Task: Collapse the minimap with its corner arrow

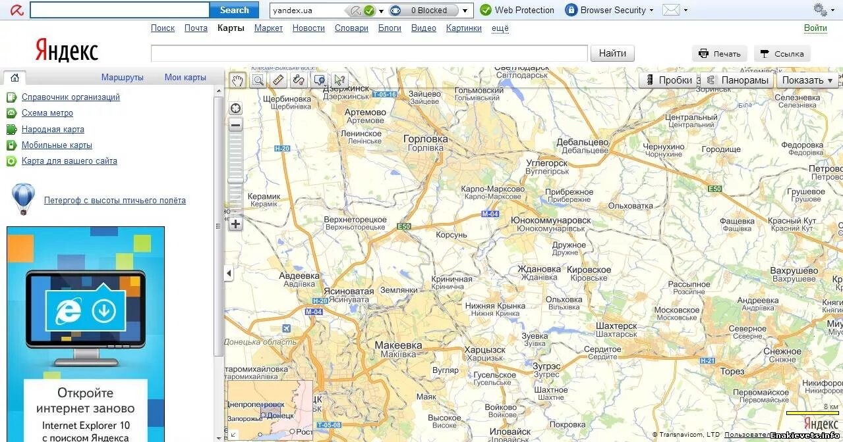Action: click(x=233, y=434)
